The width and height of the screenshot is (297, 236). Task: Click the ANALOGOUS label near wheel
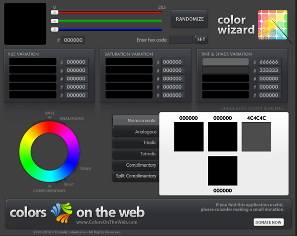(x=72, y=118)
